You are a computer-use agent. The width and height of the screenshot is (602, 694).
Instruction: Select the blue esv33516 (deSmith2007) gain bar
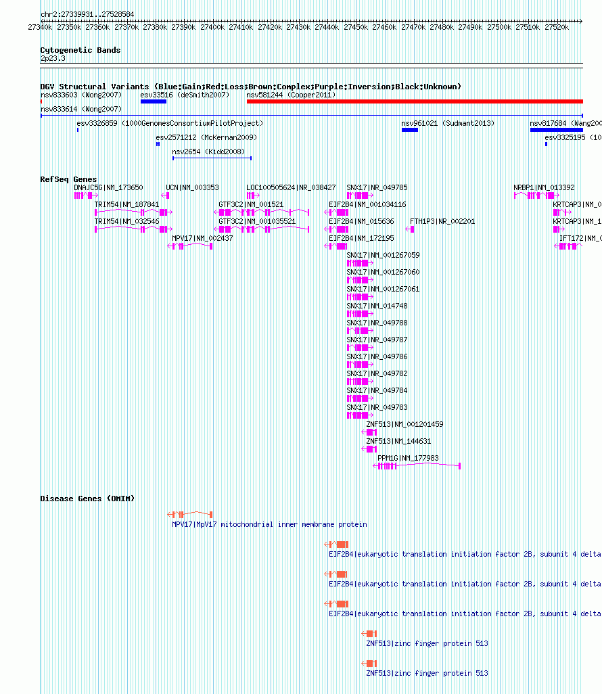(x=154, y=101)
